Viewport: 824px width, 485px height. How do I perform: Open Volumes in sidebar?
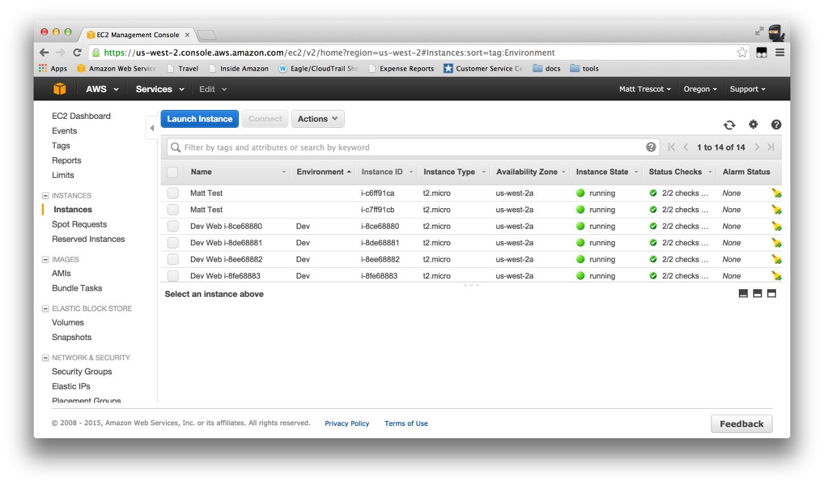tap(68, 322)
